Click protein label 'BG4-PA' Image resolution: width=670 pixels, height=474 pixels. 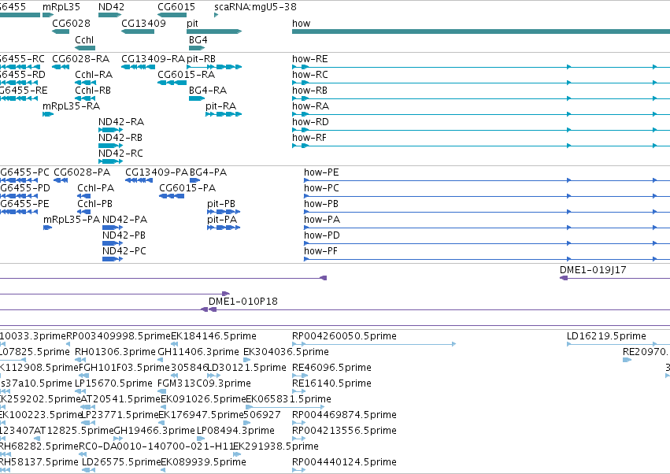click(x=208, y=172)
